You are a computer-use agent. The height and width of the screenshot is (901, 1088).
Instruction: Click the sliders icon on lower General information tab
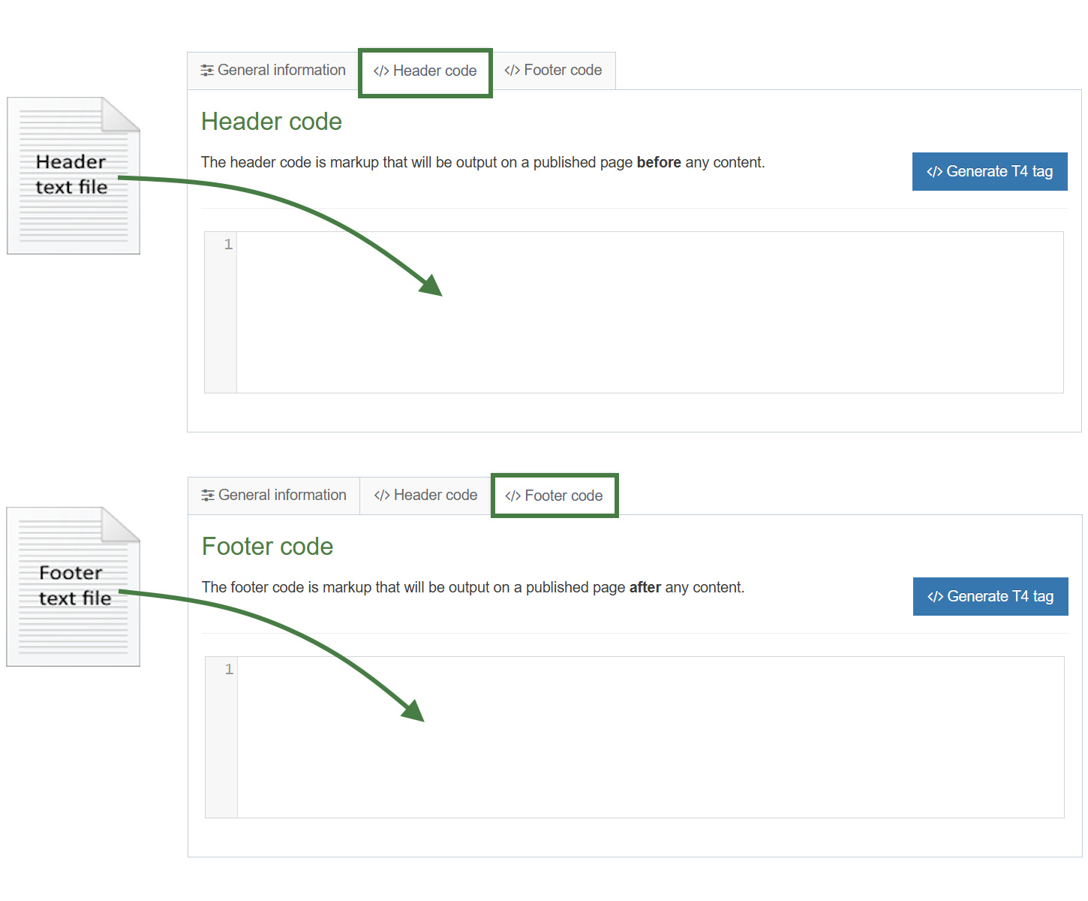click(x=208, y=495)
